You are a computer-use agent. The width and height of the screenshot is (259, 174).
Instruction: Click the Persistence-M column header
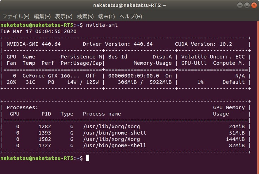[81, 57]
